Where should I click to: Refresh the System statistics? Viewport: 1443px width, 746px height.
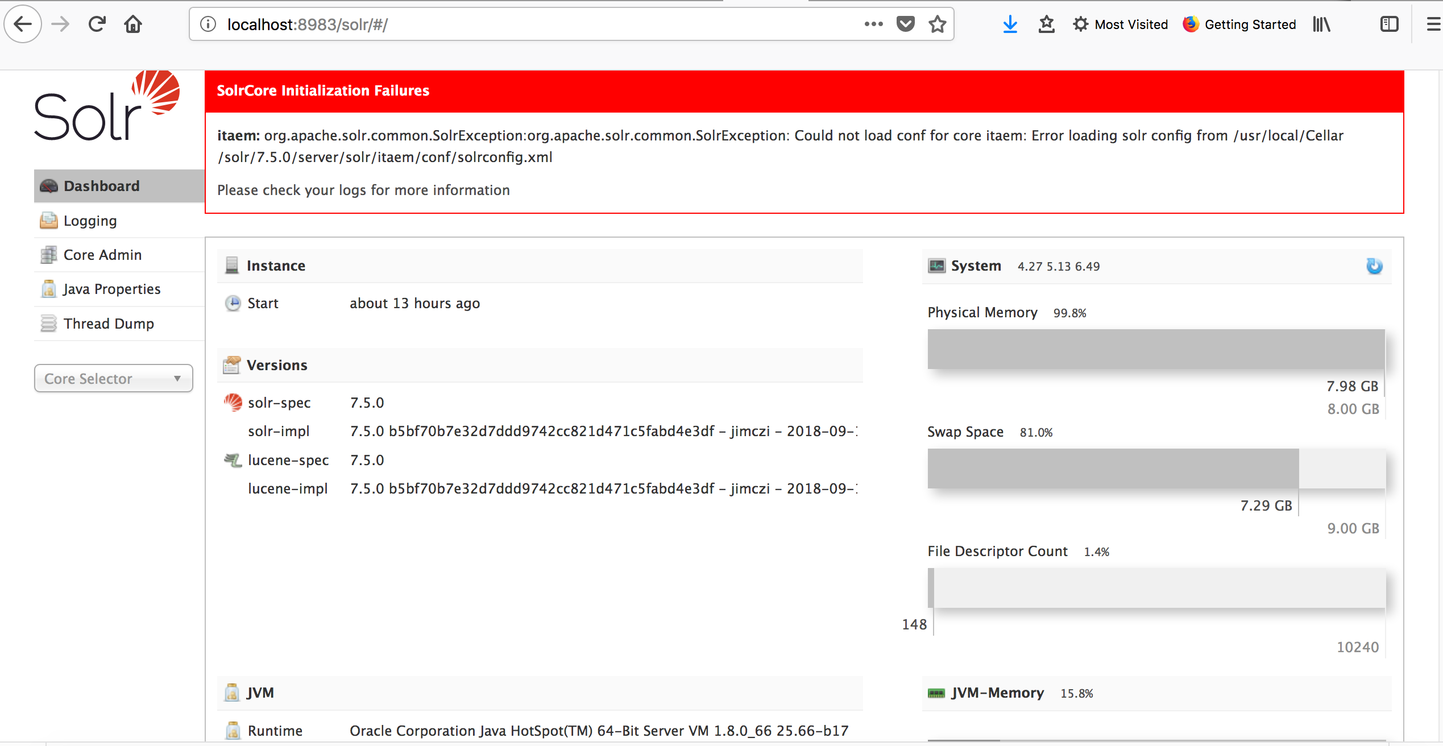click(x=1374, y=266)
